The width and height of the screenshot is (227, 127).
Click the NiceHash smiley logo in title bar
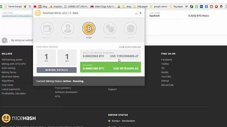coord(38,13)
